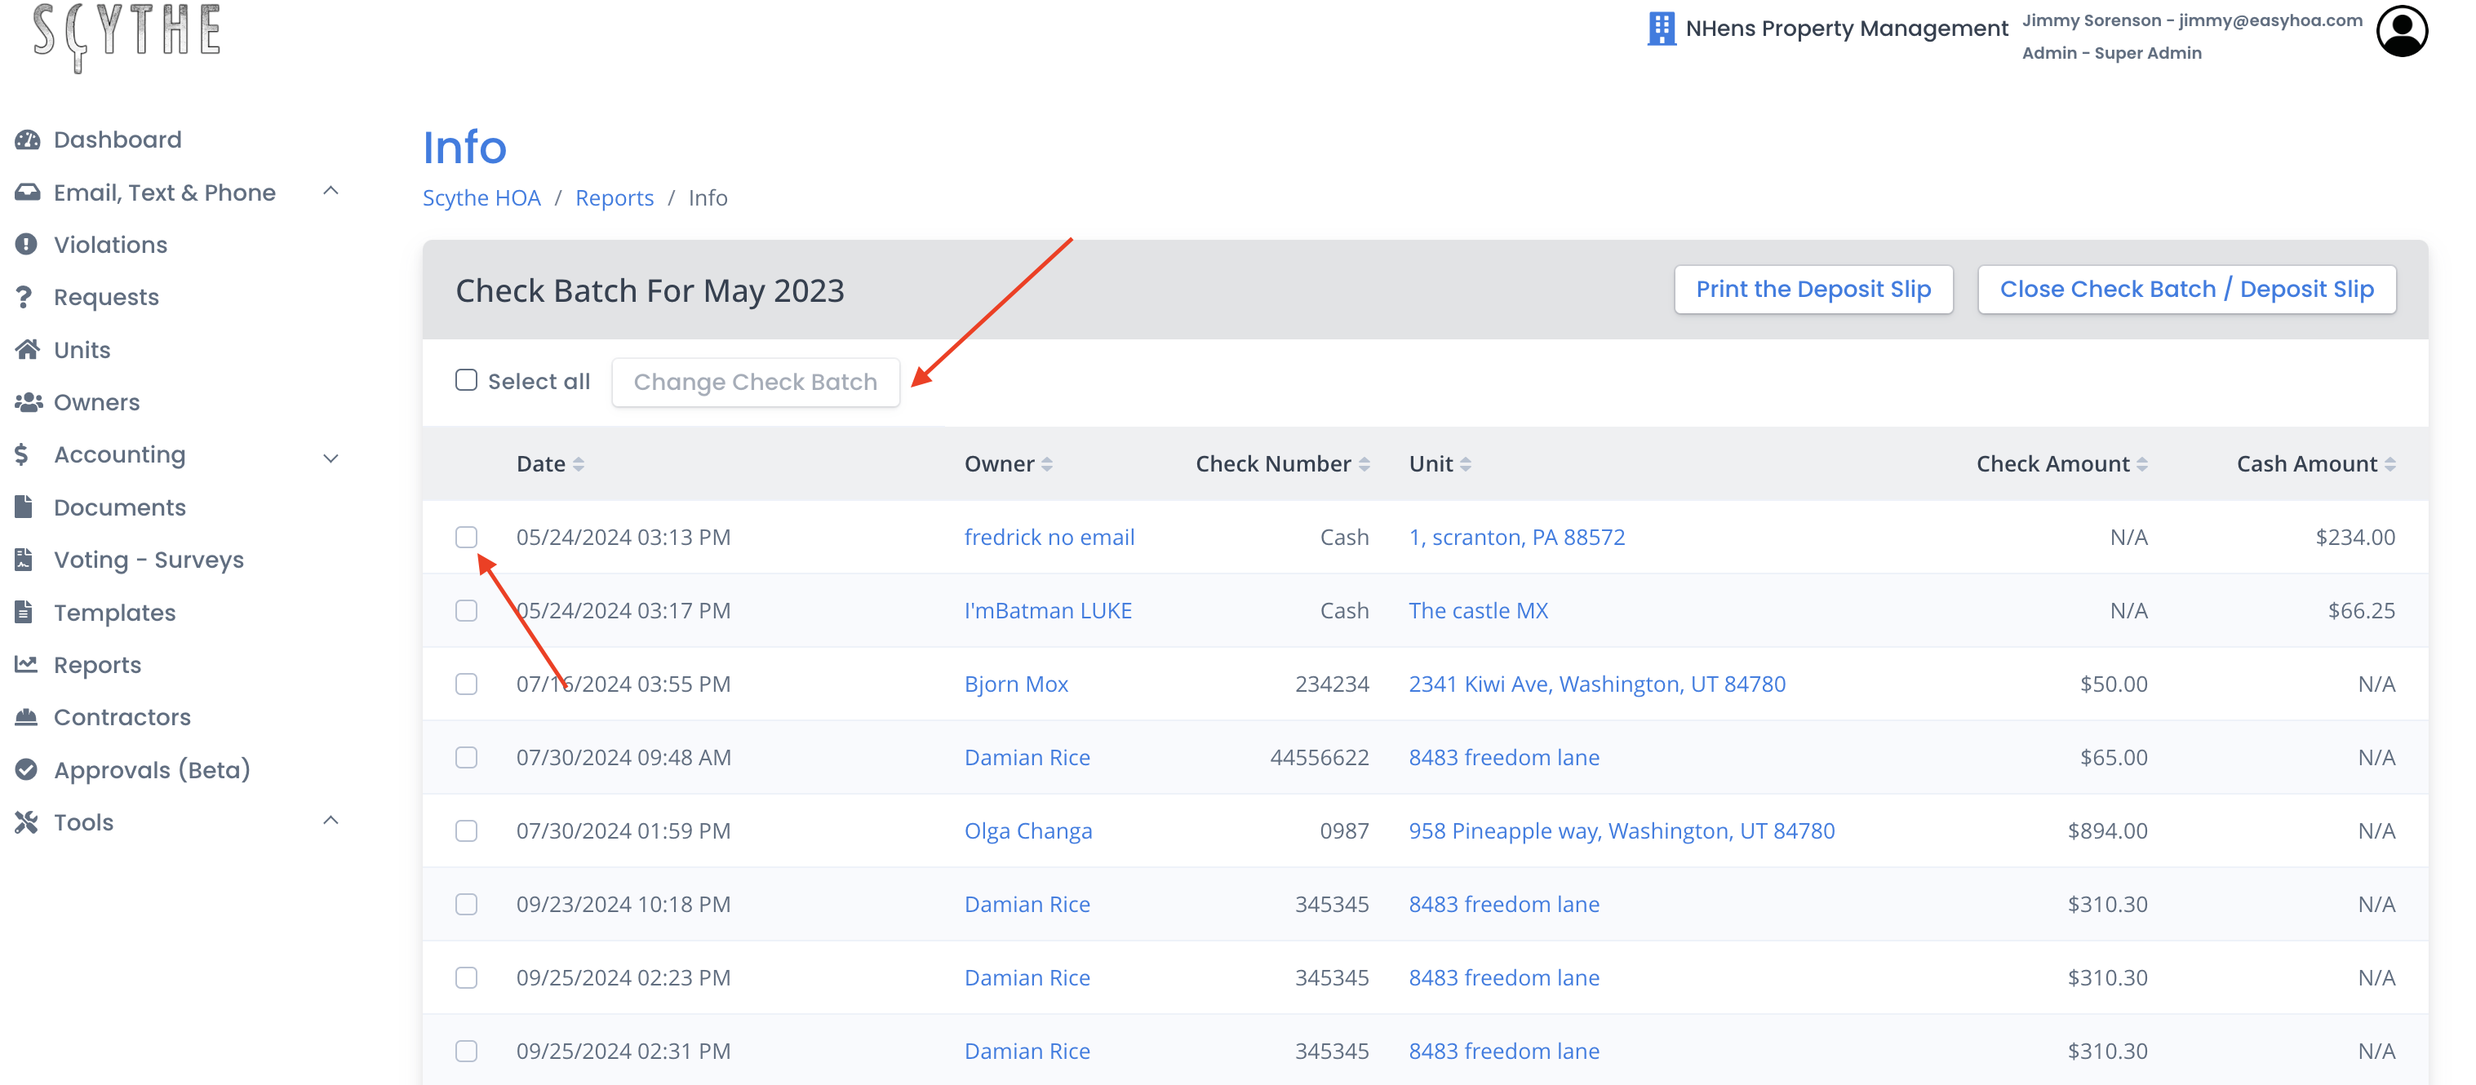Sort by Cash Amount column arrows
Image resolution: width=2476 pixels, height=1085 pixels.
pyautogui.click(x=2389, y=464)
